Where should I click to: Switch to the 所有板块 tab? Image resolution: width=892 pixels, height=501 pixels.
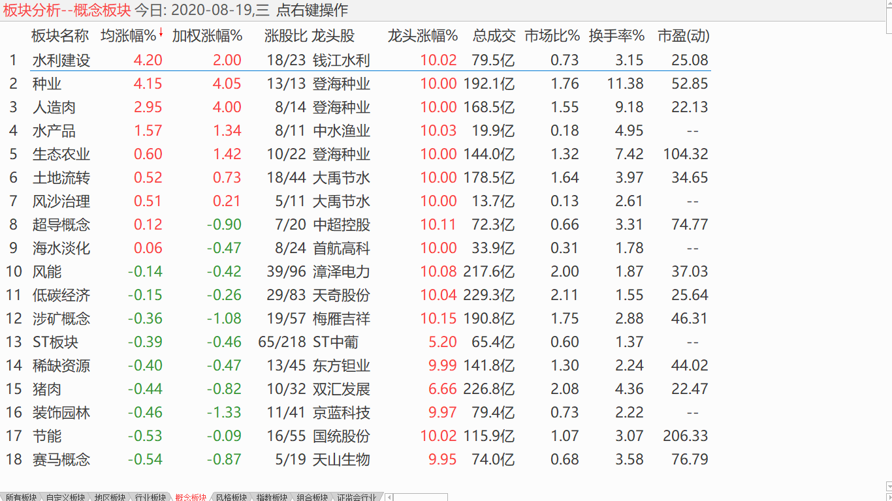(x=21, y=497)
